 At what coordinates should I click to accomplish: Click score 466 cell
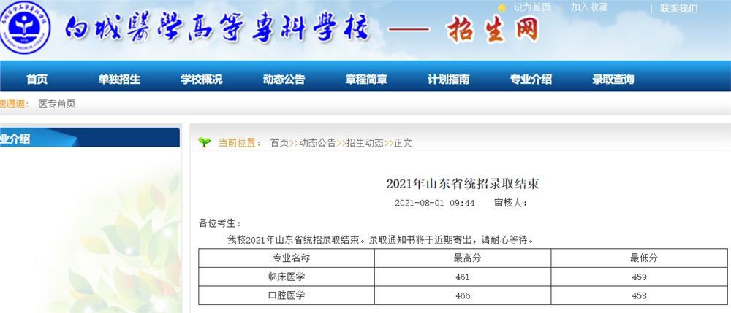[463, 295]
